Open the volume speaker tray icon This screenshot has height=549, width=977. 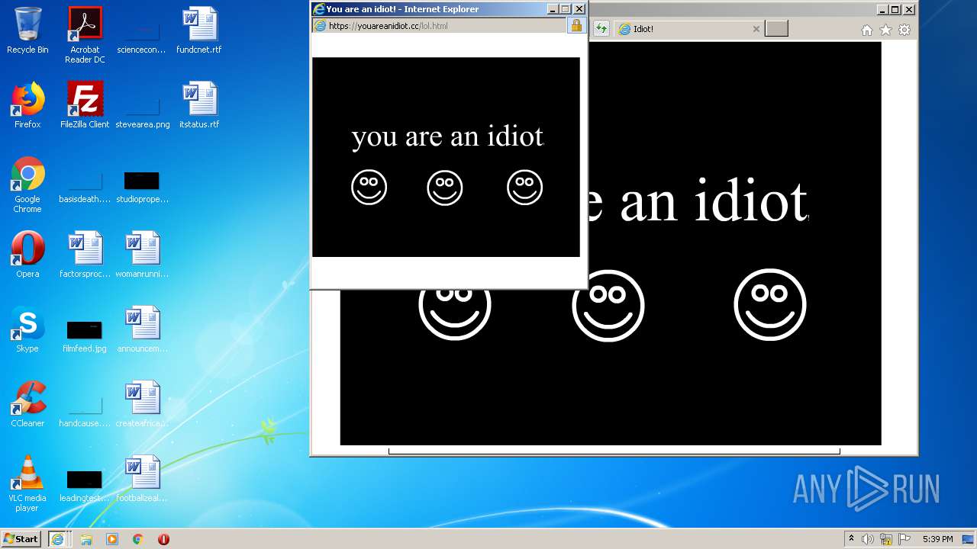click(868, 539)
